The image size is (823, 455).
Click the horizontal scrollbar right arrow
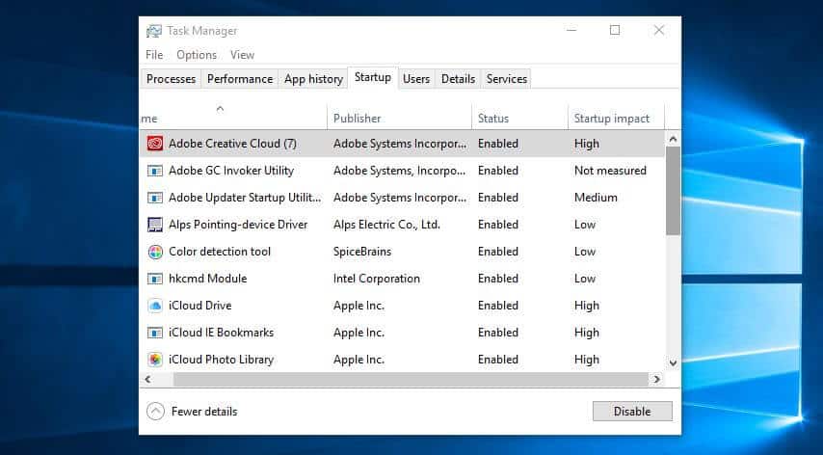click(x=657, y=380)
